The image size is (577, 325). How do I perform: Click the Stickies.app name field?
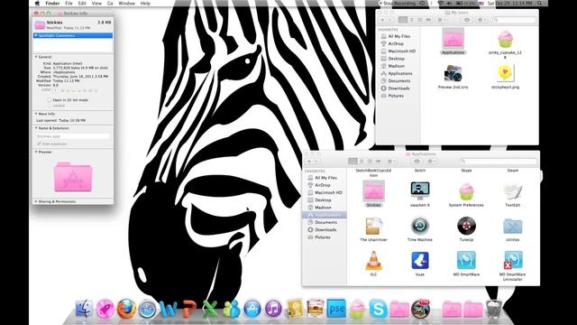tap(72, 136)
